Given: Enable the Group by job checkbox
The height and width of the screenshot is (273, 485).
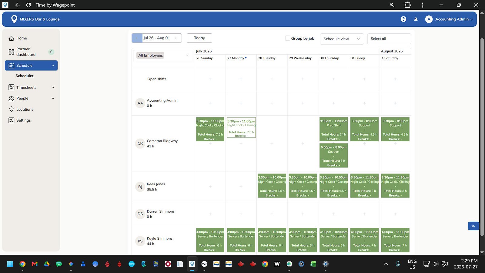Looking at the screenshot, I should click(288, 38).
